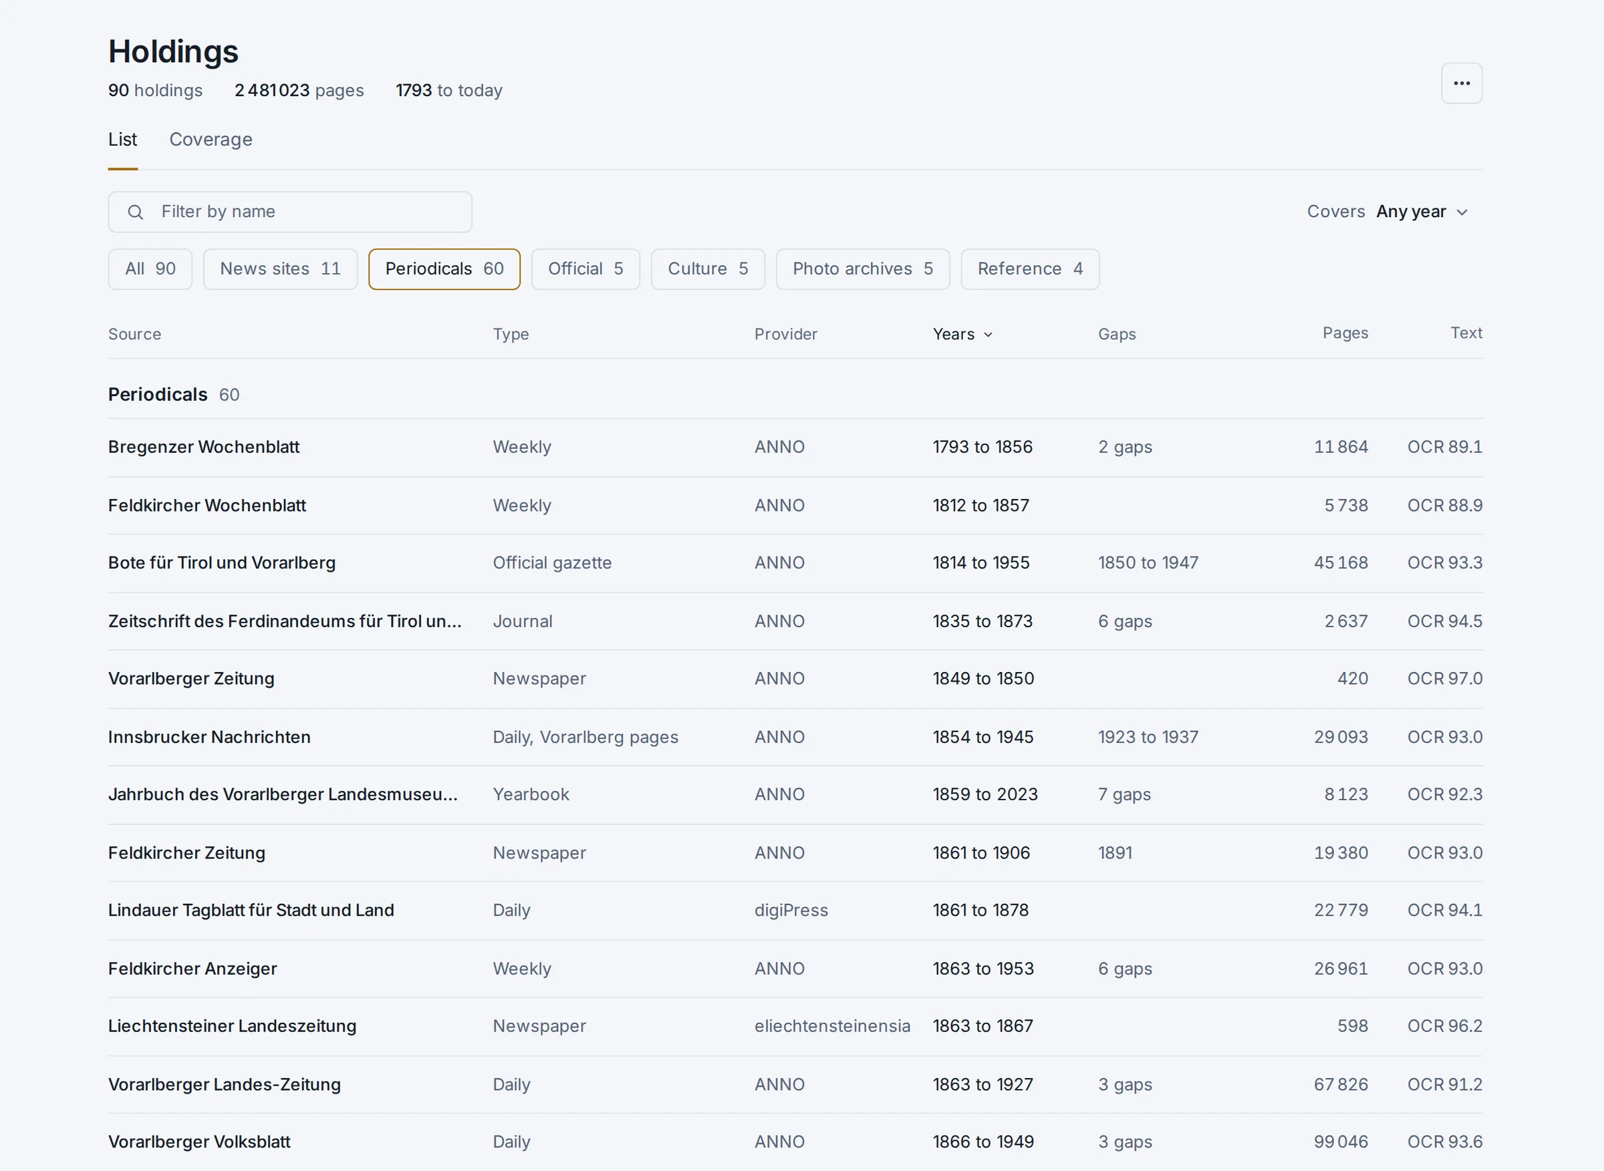Click '7 gaps' in Jahrbuch row
This screenshot has width=1604, height=1171.
click(1124, 795)
